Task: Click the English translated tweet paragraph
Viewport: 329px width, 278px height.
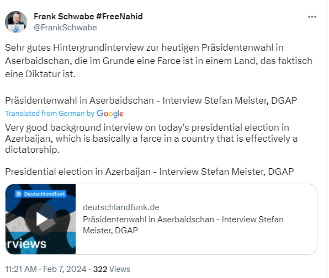Action: pyautogui.click(x=151, y=138)
